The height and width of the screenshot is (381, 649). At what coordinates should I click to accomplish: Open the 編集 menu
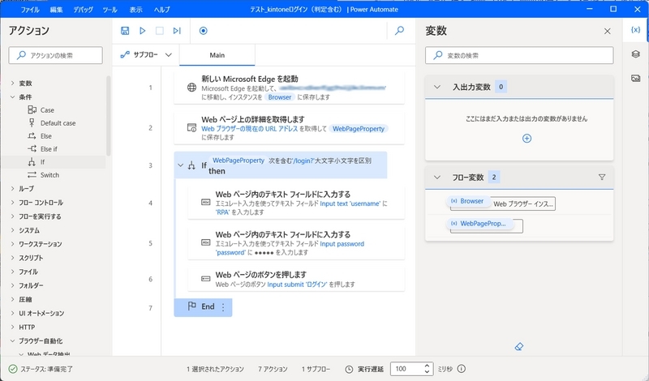pyautogui.click(x=56, y=10)
